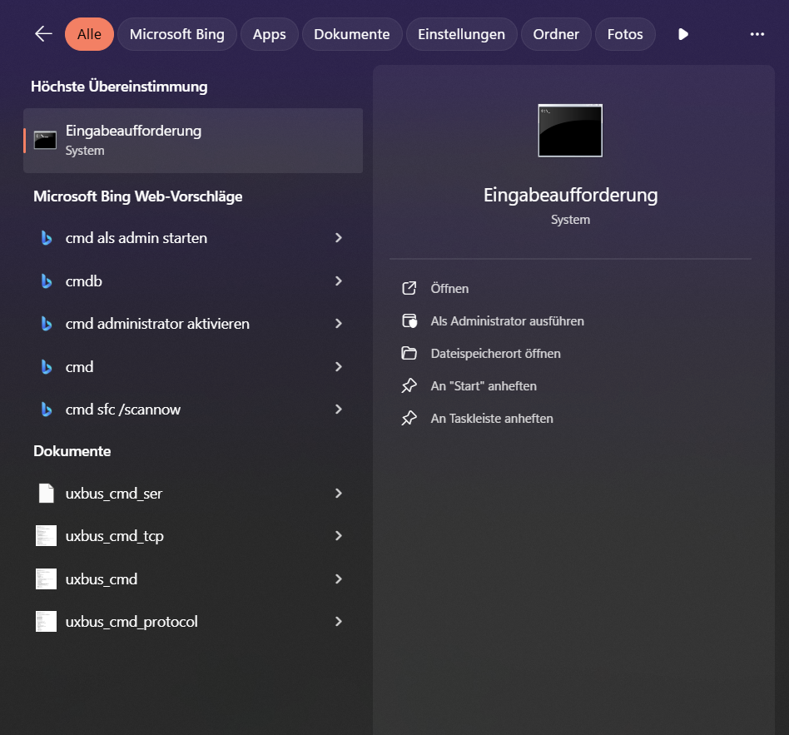This screenshot has height=735, width=789.
Task: Open Eingabeaufforderung from the best match
Action: (193, 141)
